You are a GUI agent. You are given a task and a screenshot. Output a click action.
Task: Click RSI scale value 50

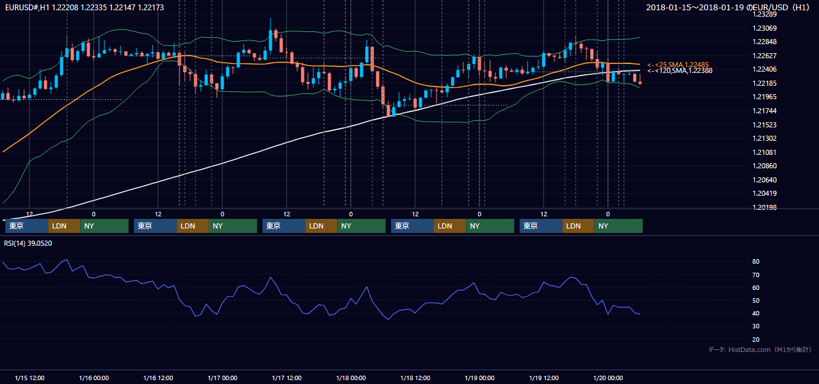point(756,301)
